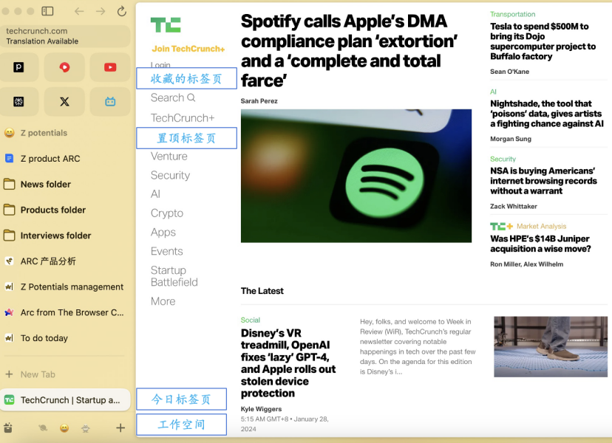Click the TechCrunch TC logo
This screenshot has width=612, height=443.
tap(166, 24)
